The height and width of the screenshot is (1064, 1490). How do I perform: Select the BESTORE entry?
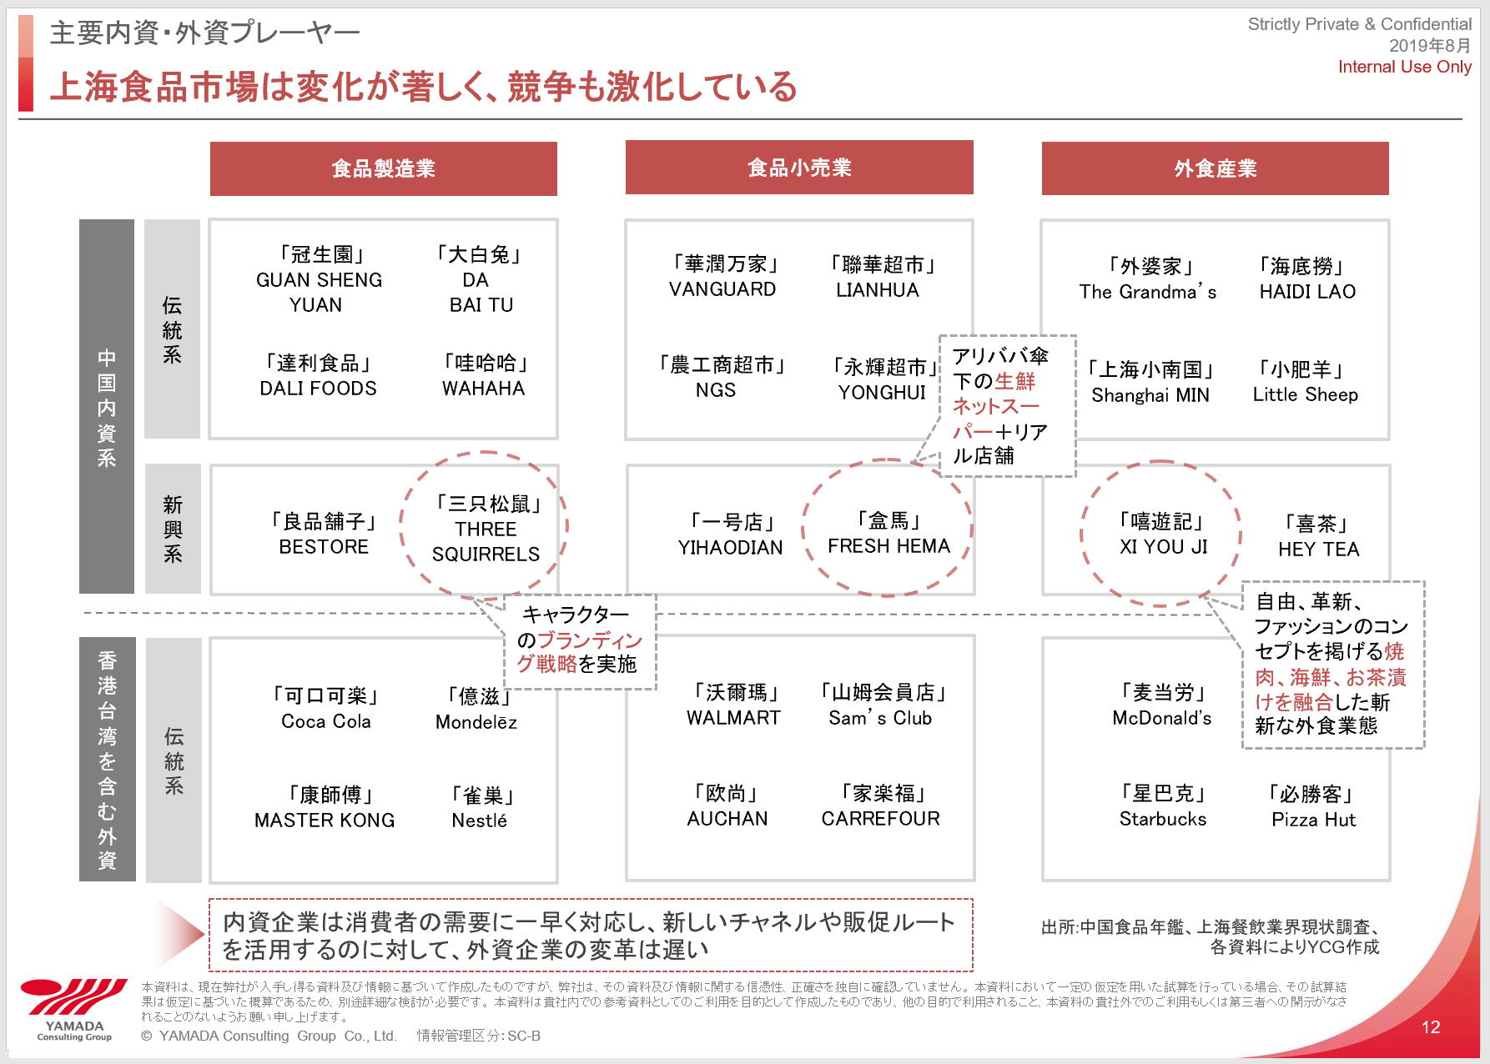click(x=324, y=534)
